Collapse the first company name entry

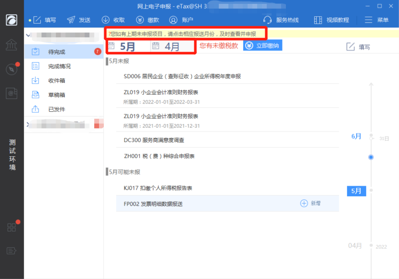coord(28,35)
